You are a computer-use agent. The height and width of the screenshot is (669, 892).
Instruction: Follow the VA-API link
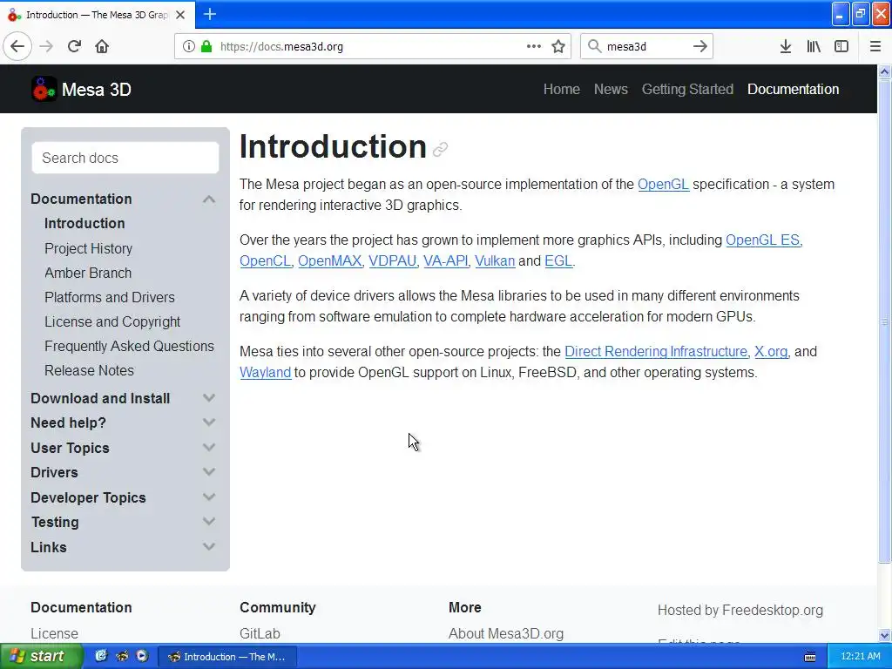(445, 261)
